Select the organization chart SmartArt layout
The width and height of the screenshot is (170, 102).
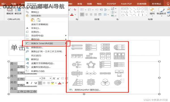pyautogui.click(x=91, y=56)
